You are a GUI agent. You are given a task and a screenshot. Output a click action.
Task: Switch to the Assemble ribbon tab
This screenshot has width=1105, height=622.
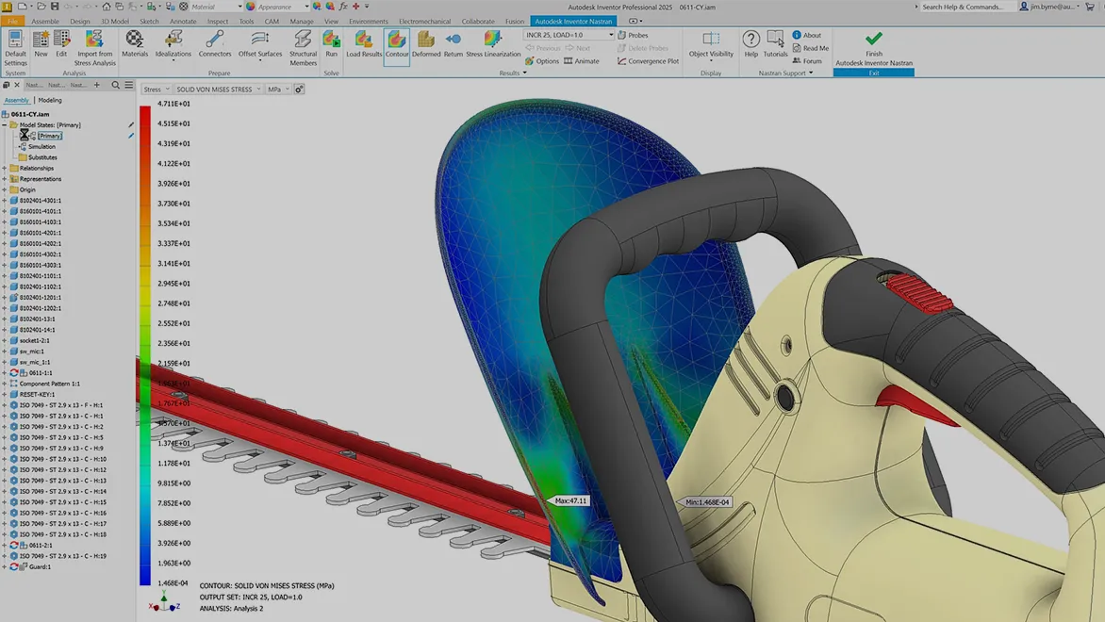[x=45, y=21]
